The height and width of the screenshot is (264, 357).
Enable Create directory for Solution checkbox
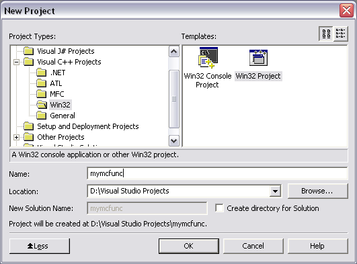click(219, 208)
